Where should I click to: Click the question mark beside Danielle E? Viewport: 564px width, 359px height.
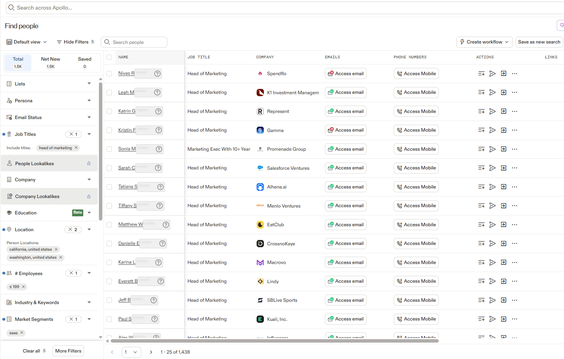coord(163,243)
